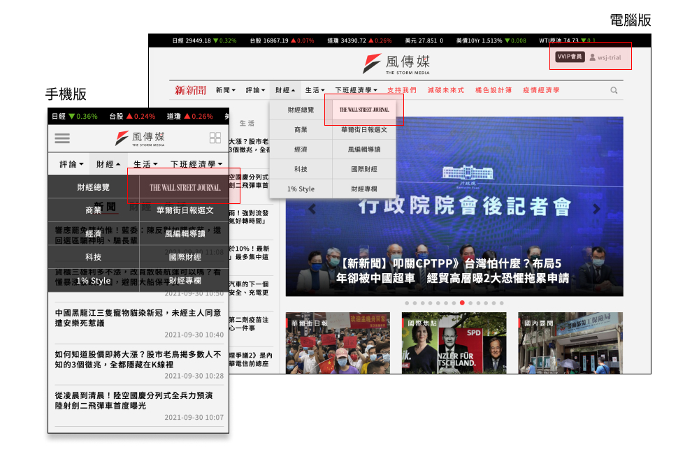Select 國際財經 in mobile menu

185,257
